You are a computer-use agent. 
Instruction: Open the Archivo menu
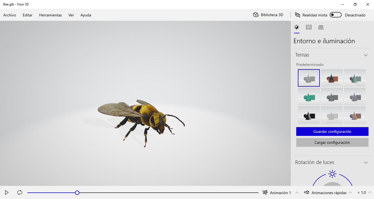10,15
